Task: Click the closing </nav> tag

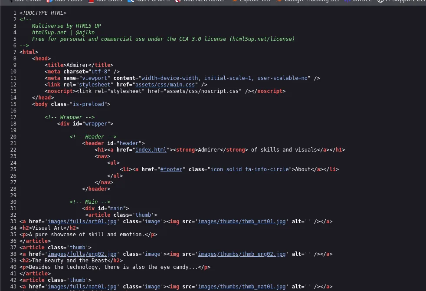Action: 104,182
